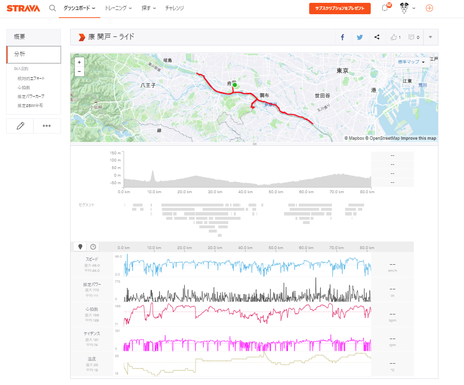The width and height of the screenshot is (464, 385).
Task: Open the 推定パワーカーブ sidebar link
Action: point(31,97)
